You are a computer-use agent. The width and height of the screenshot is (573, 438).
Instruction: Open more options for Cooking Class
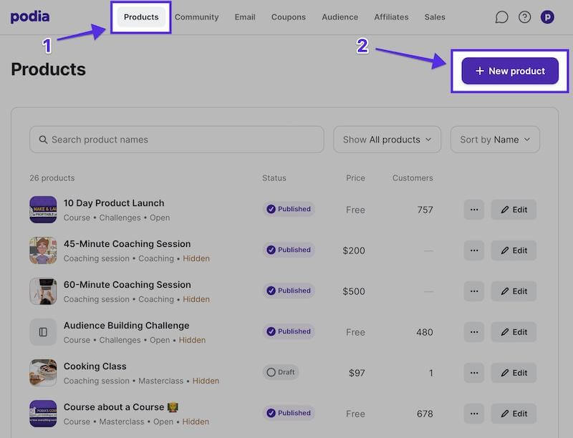click(x=473, y=373)
